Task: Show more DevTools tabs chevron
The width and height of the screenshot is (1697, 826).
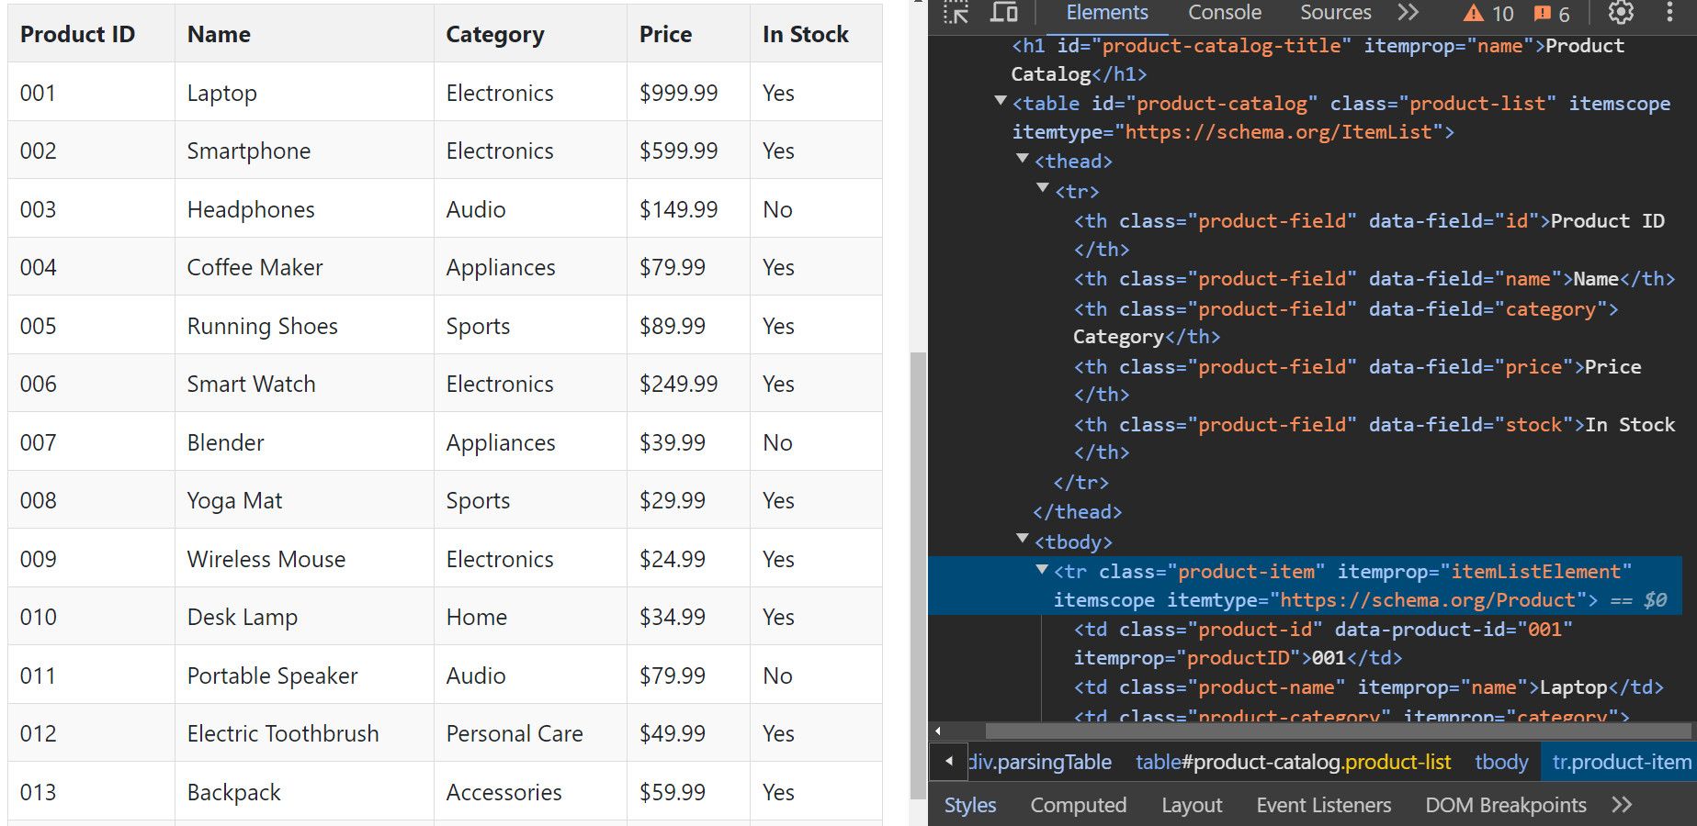Action: point(1409,13)
